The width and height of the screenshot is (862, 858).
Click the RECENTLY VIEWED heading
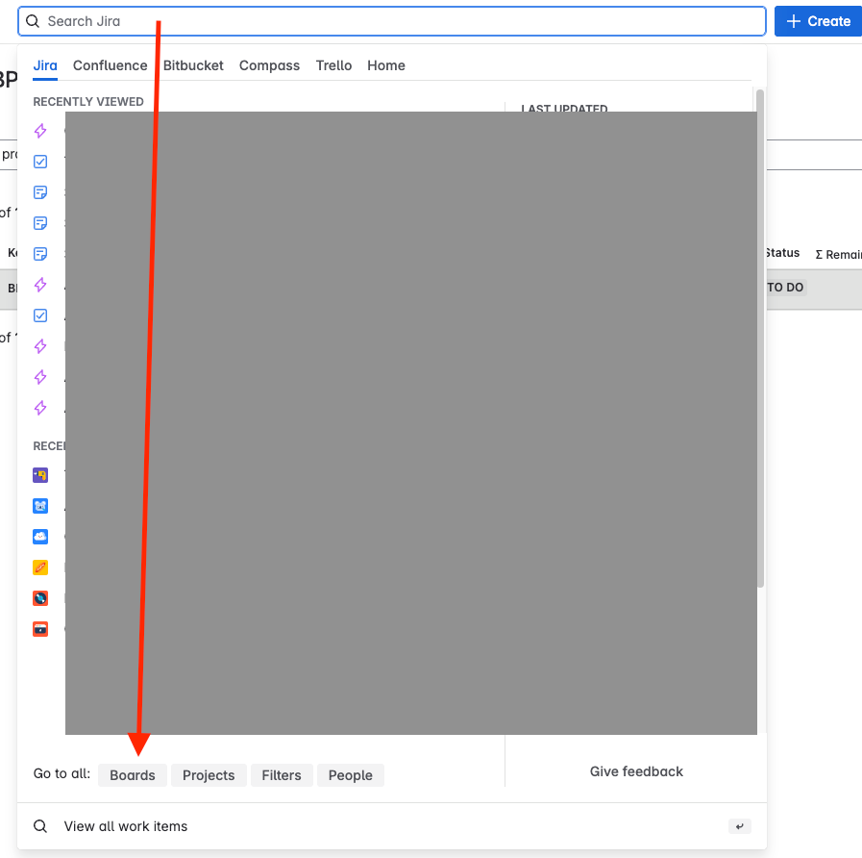pyautogui.click(x=88, y=102)
